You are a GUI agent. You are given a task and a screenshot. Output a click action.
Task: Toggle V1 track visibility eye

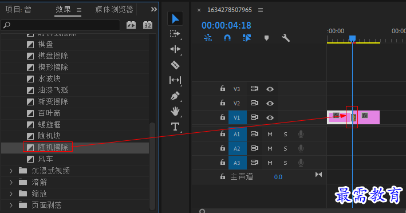pos(270,117)
